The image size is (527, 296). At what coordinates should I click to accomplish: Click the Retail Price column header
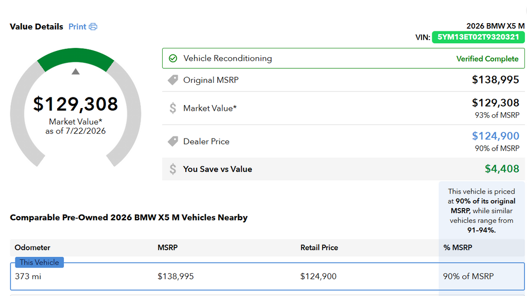pos(319,248)
